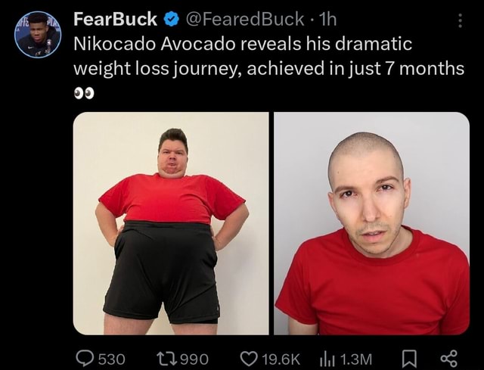Click the blue verified badge
The width and height of the screenshot is (484, 370).
pyautogui.click(x=171, y=20)
